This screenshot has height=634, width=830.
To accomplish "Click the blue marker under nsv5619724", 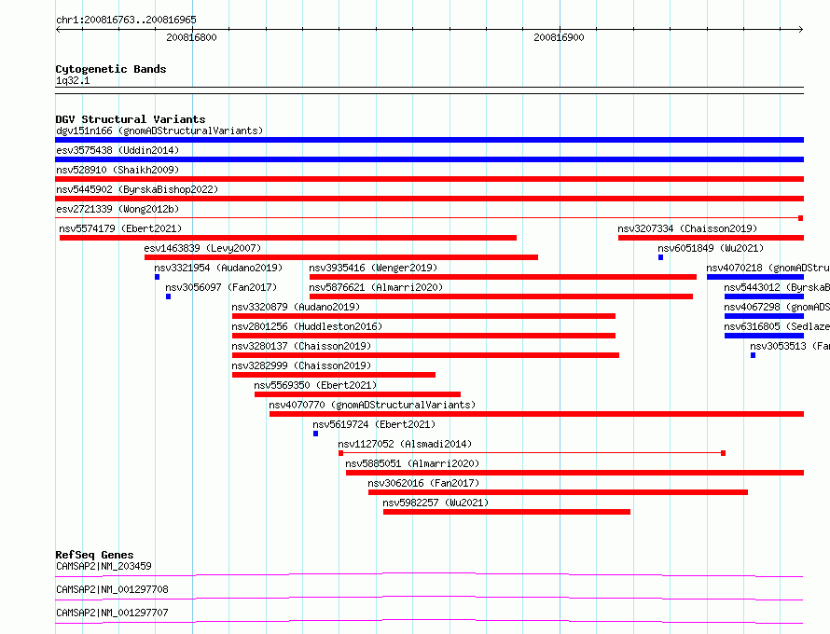I will [x=315, y=434].
